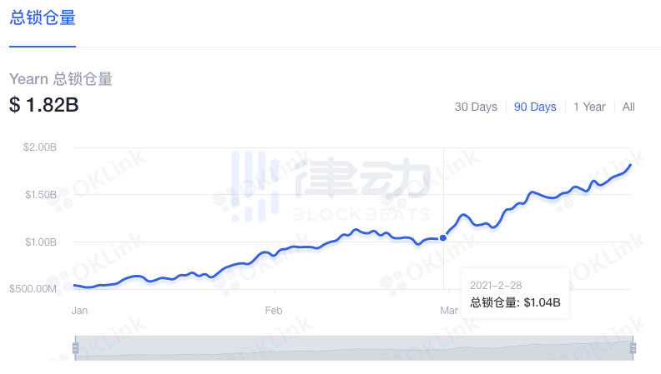Select the 90 Days time range
Screen dimensions: 661x374
pos(535,107)
